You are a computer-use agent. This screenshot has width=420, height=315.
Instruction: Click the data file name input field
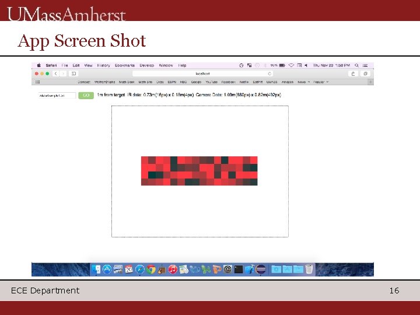(57, 95)
